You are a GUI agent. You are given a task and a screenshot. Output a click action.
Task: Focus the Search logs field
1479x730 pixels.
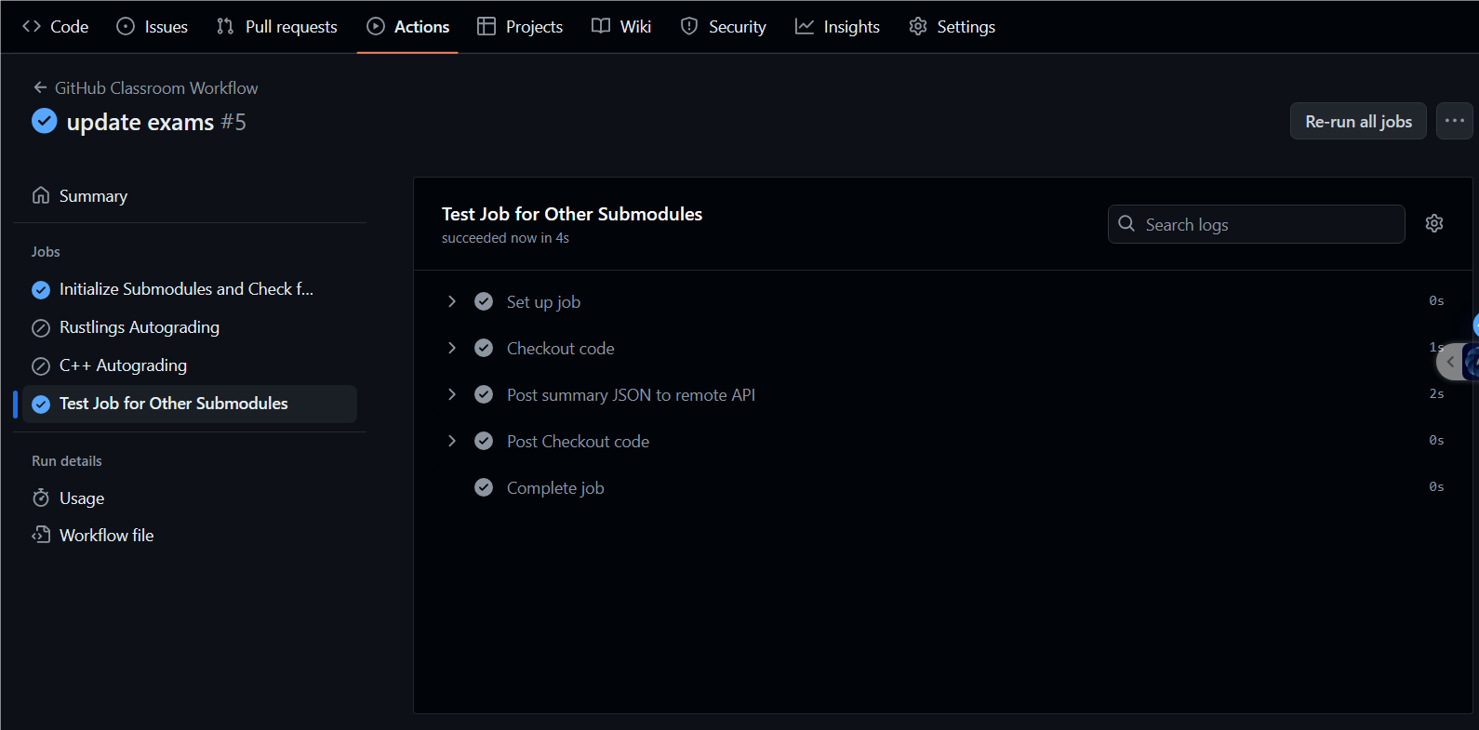click(x=1256, y=224)
